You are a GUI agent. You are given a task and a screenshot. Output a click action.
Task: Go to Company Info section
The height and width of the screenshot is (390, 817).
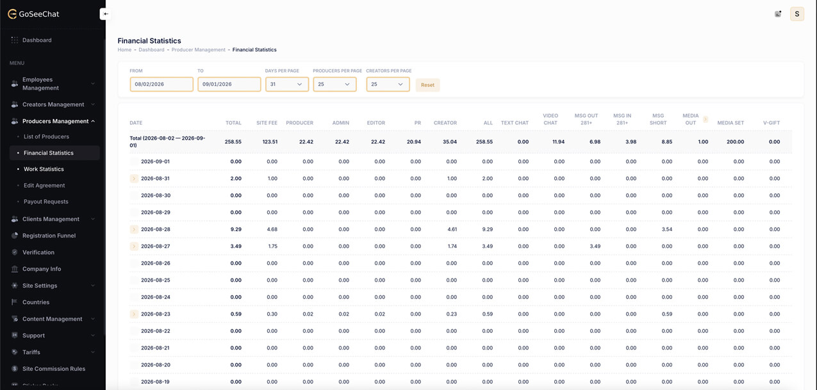click(42, 269)
